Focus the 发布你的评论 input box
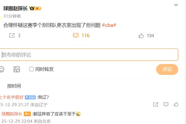This screenshot has height=124, width=186. [89, 55]
